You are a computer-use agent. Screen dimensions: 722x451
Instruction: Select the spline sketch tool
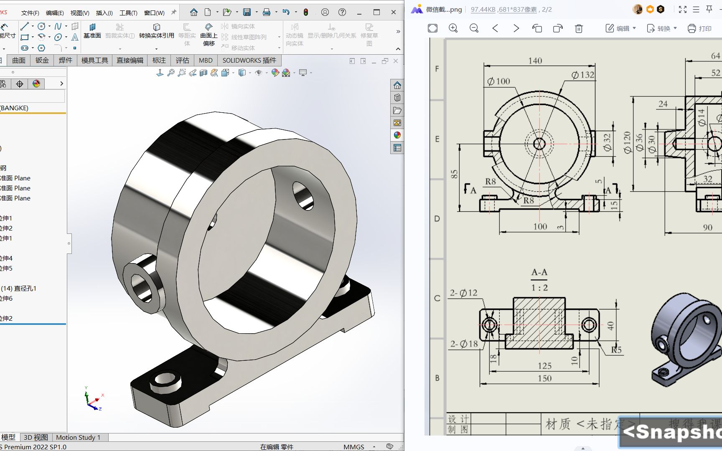(x=58, y=26)
